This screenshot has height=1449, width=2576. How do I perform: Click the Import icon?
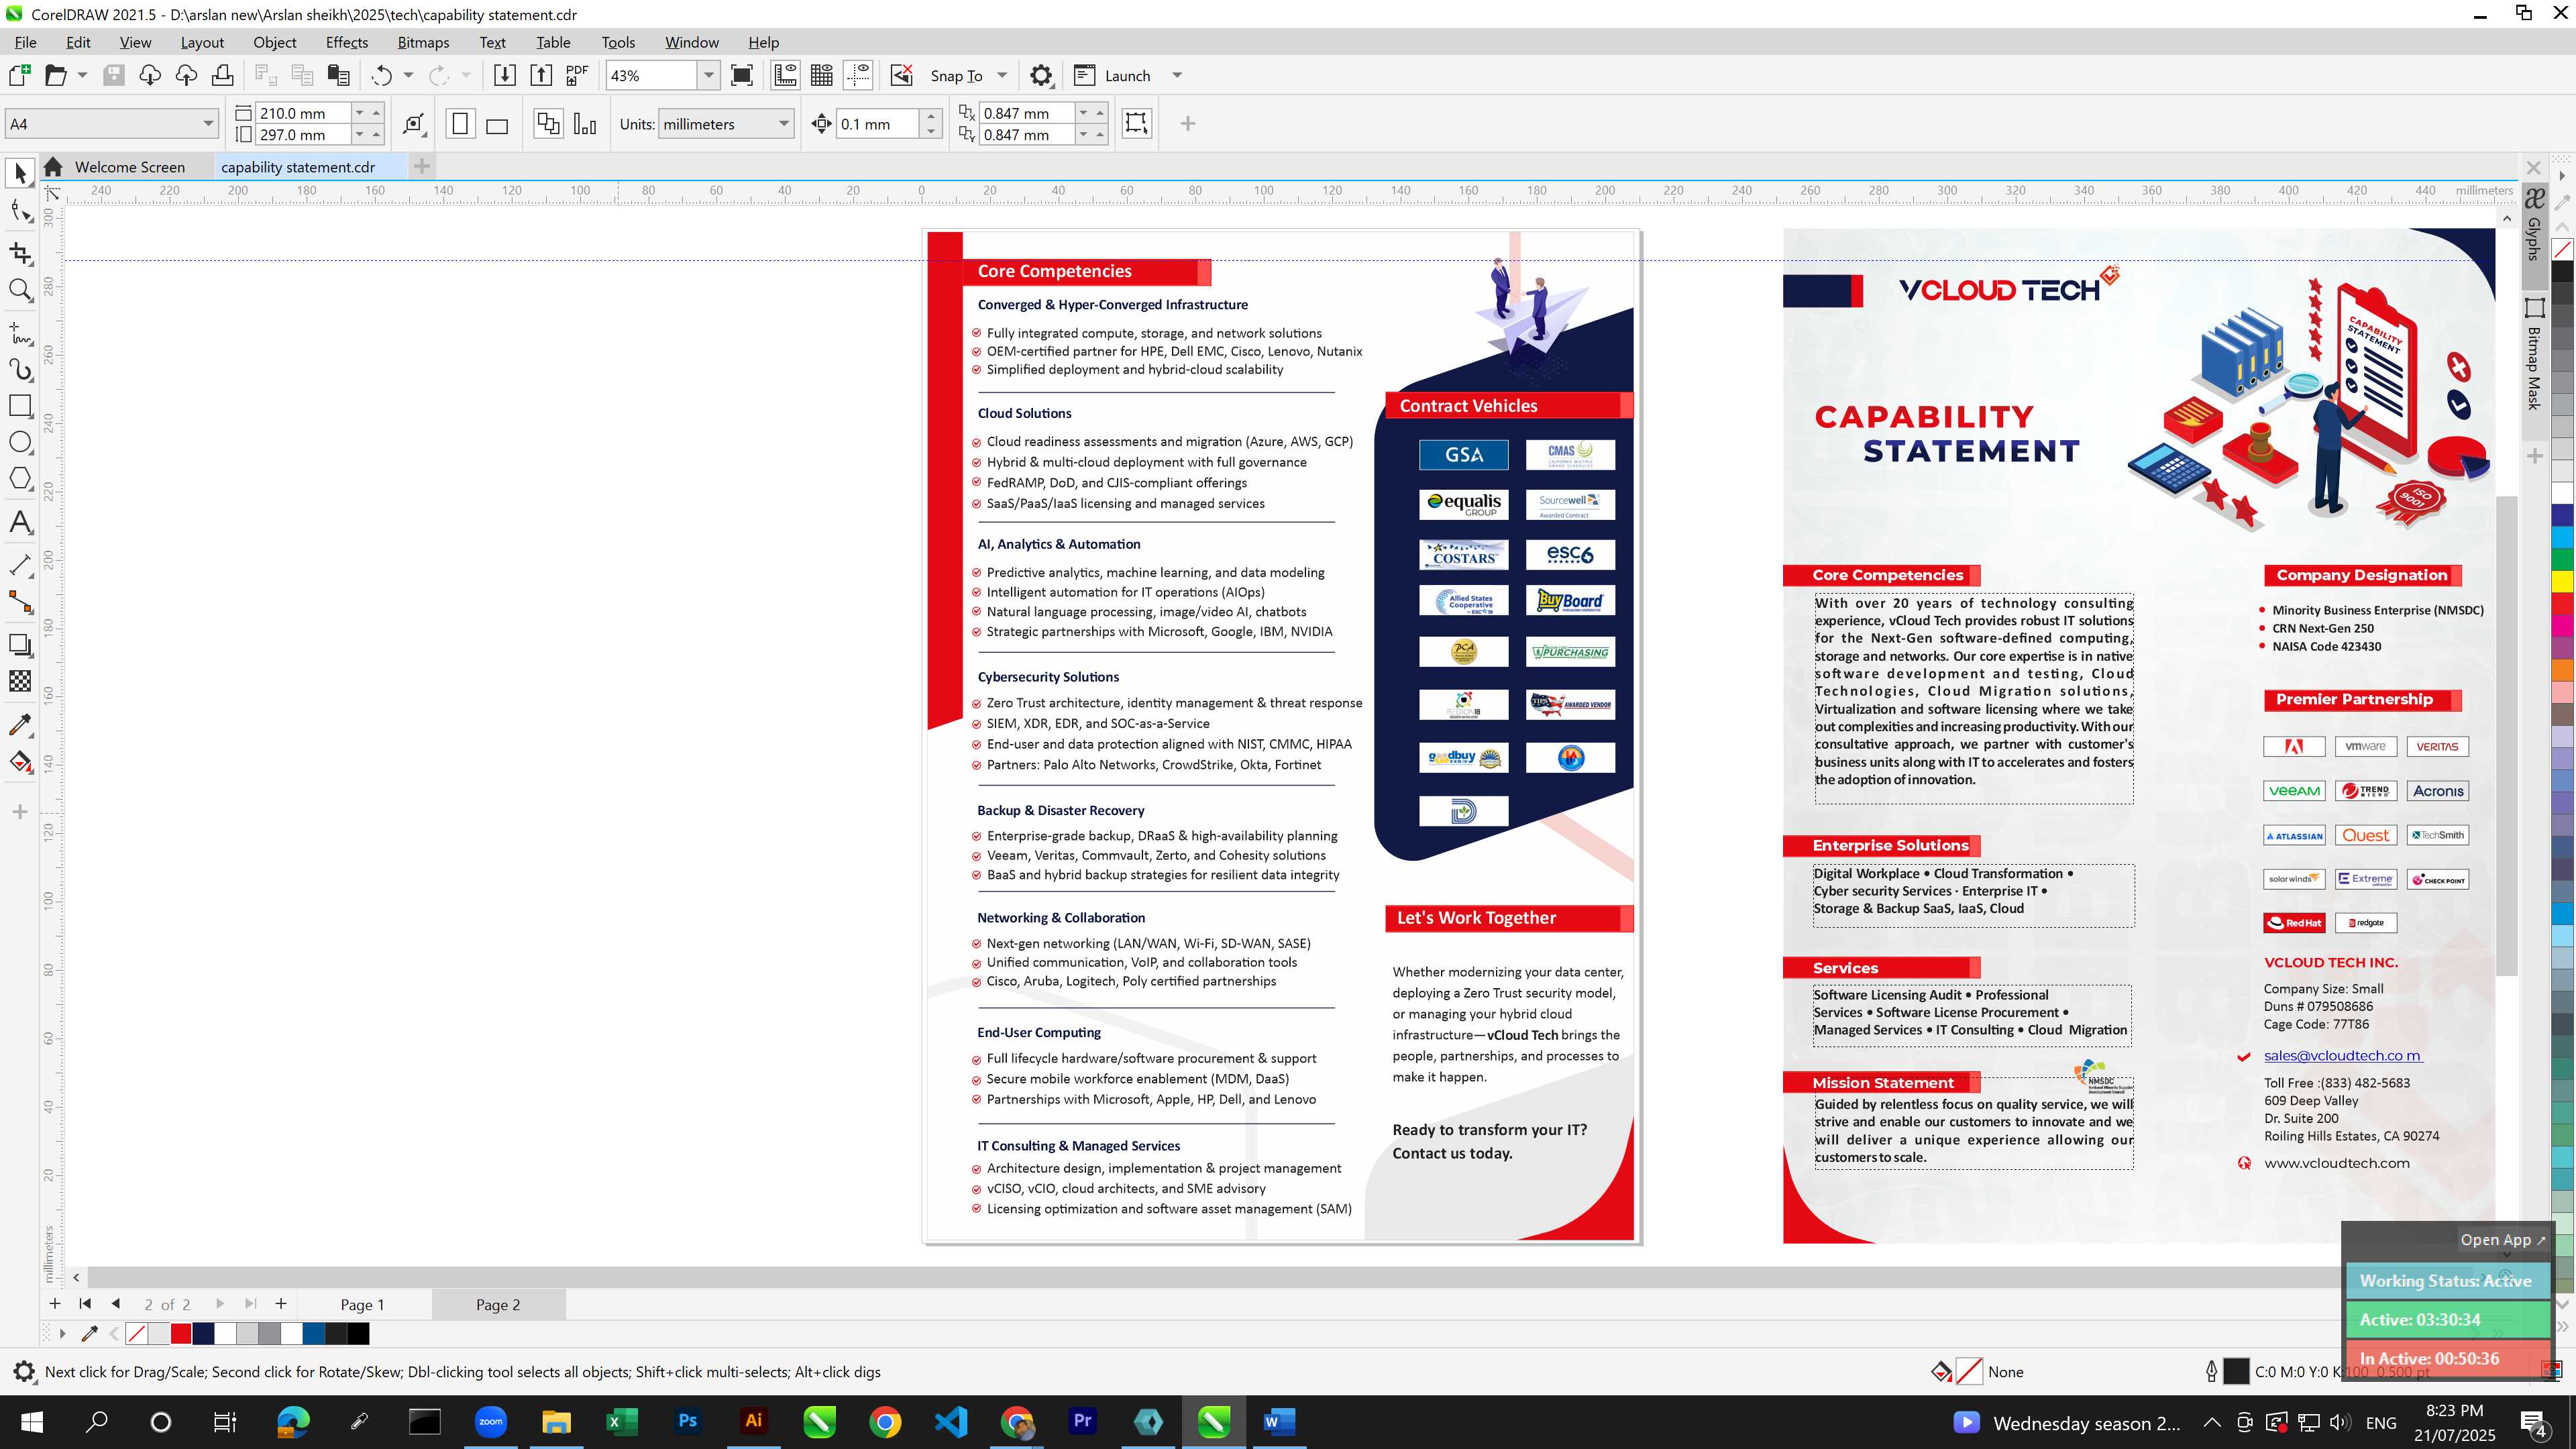point(505,76)
